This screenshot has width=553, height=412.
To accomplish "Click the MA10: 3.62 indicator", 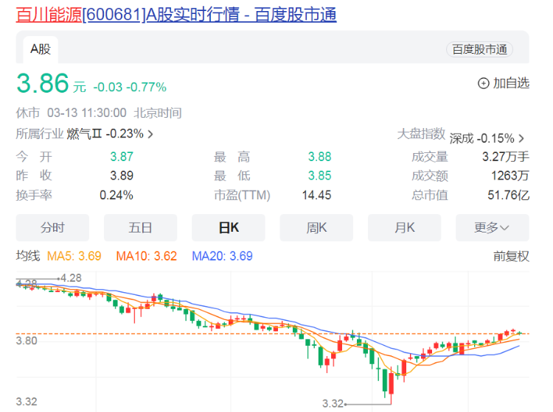I will tap(147, 256).
